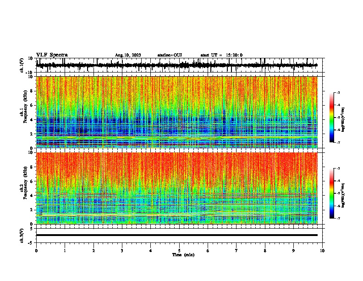This screenshot has height=281, width=363.
Task: Click the ch.3 (V) flat trace panel
Action: click(x=180, y=236)
